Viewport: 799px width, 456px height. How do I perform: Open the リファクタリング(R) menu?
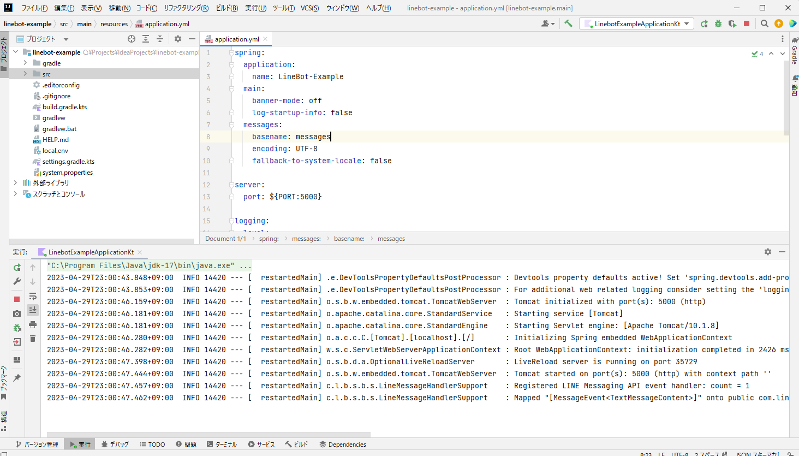pos(186,8)
